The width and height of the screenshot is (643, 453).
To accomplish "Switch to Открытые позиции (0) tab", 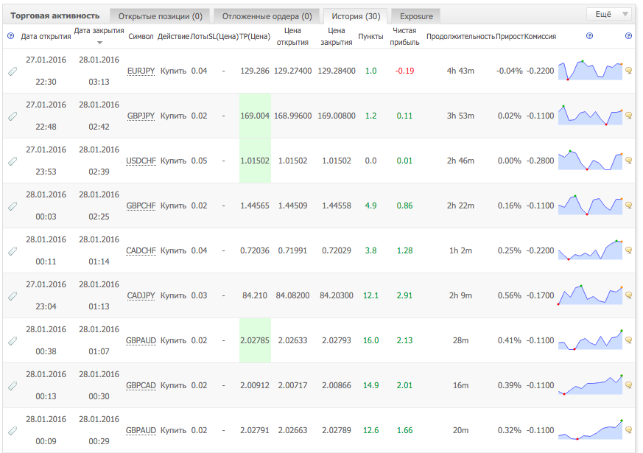I will pos(161,16).
